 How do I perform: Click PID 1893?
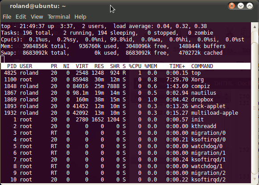[10, 106]
